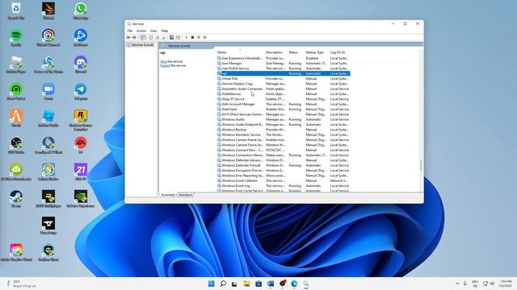Click the taskbar clock and date
The image size is (517, 290).
point(506,284)
